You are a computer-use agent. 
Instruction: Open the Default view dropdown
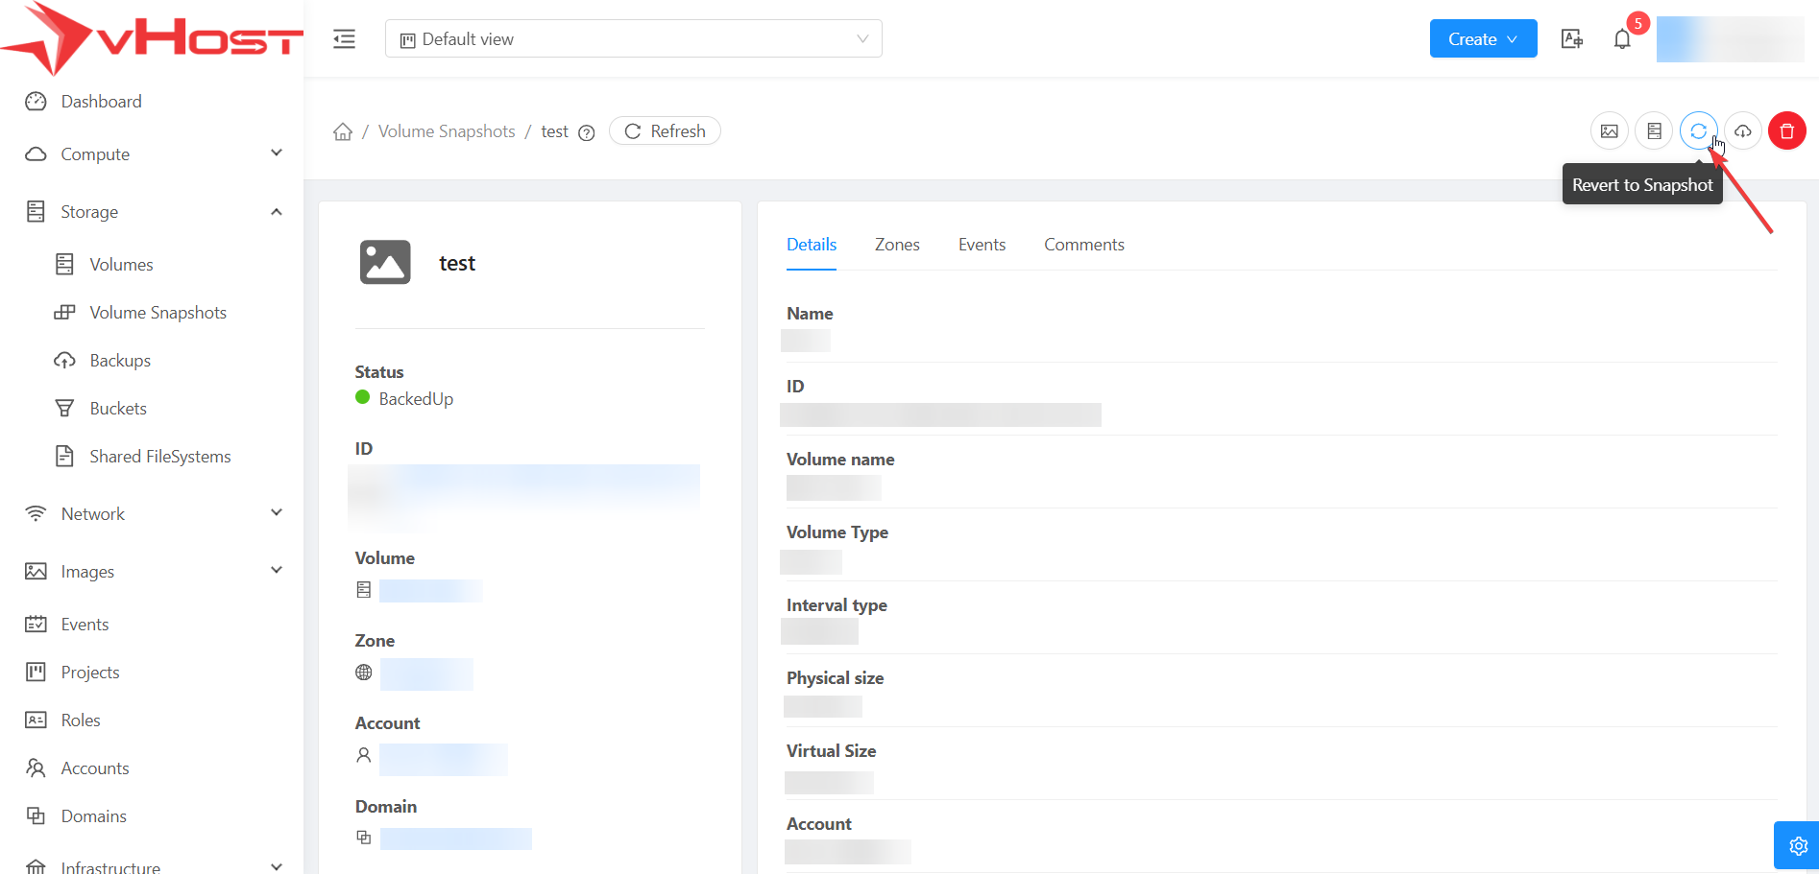[633, 39]
